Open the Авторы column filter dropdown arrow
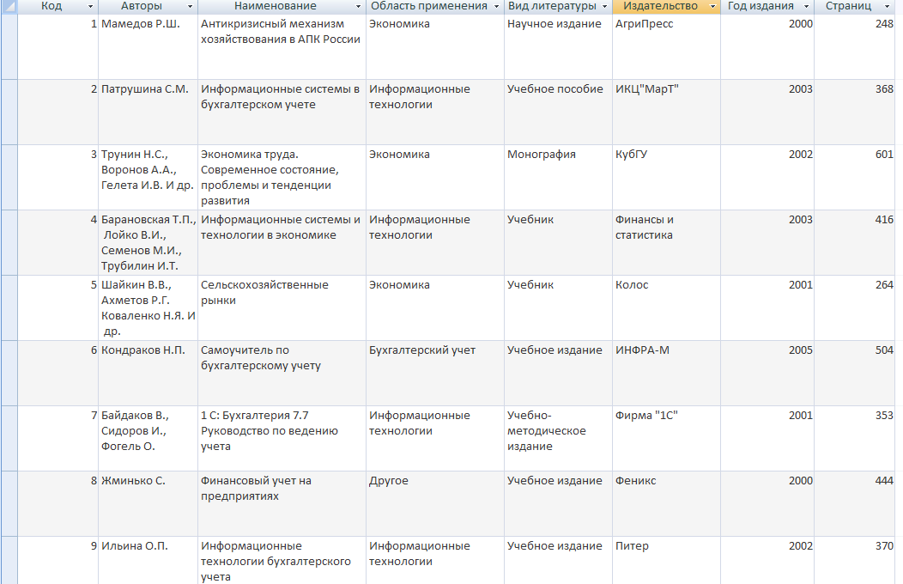The image size is (903, 584). pyautogui.click(x=190, y=6)
